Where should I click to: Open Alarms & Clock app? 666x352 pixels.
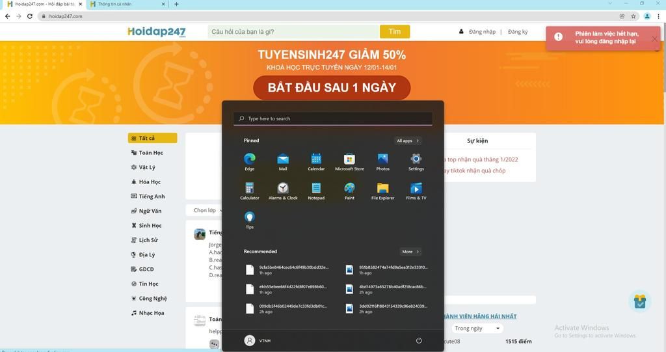pyautogui.click(x=283, y=191)
